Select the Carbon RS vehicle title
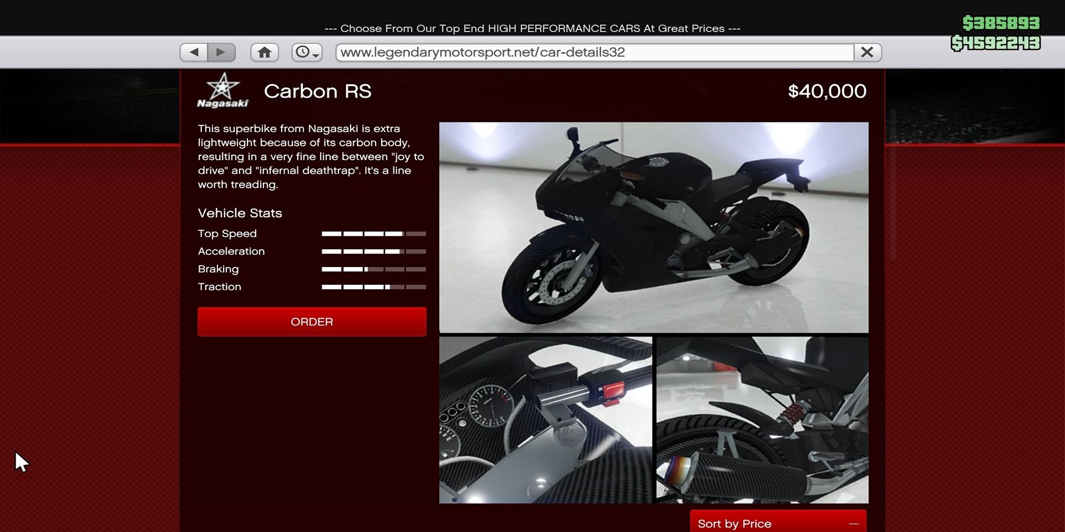The width and height of the screenshot is (1065, 532). point(318,91)
